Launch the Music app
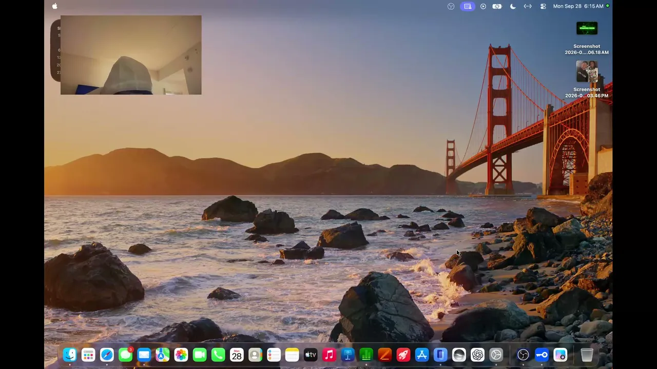Image resolution: width=657 pixels, height=369 pixels. (x=329, y=355)
